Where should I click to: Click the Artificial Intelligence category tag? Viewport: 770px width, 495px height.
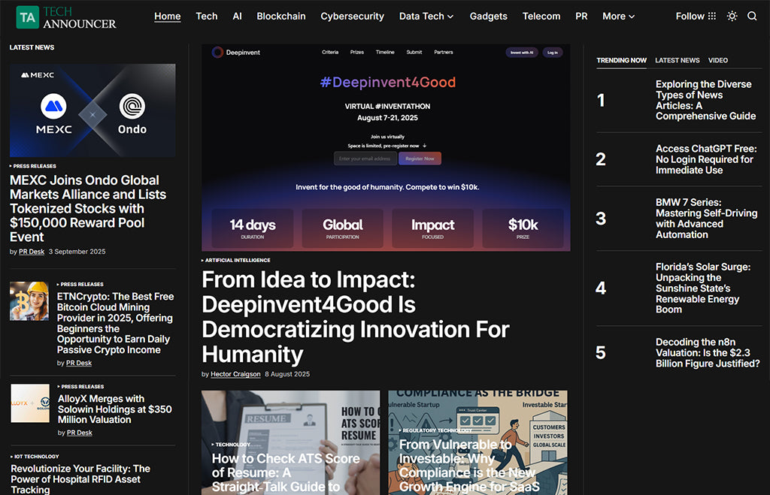238,260
